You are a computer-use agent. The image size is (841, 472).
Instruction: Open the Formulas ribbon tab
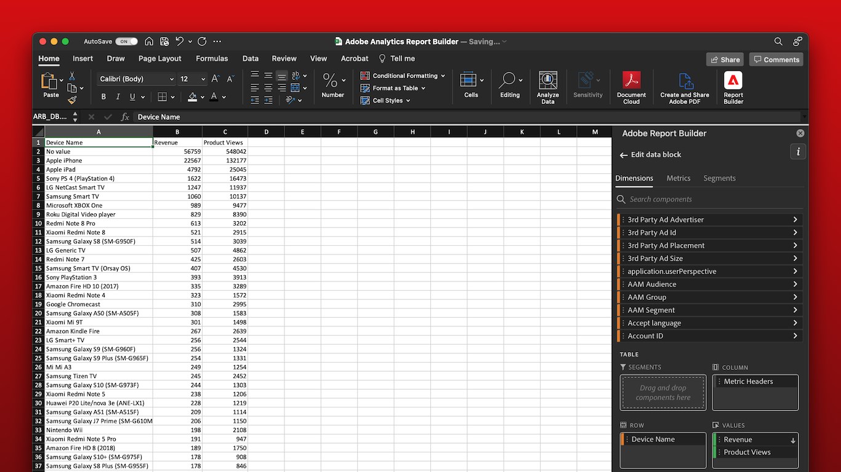tap(212, 58)
